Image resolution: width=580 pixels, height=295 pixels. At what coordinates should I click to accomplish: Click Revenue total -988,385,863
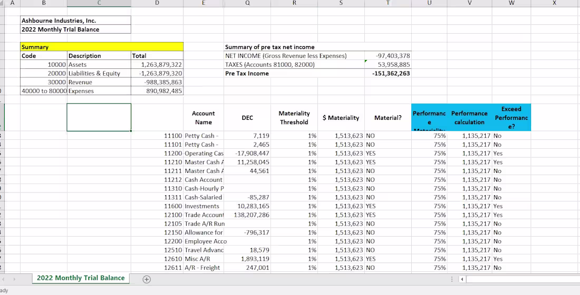[x=157, y=82]
